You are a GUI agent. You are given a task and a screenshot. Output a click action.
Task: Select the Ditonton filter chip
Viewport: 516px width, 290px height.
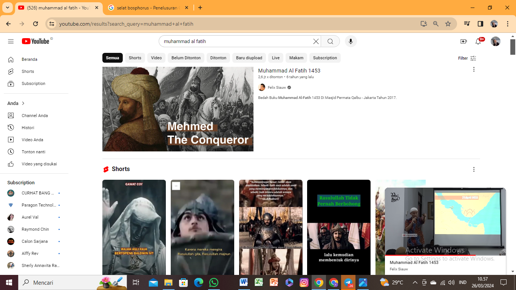218,58
